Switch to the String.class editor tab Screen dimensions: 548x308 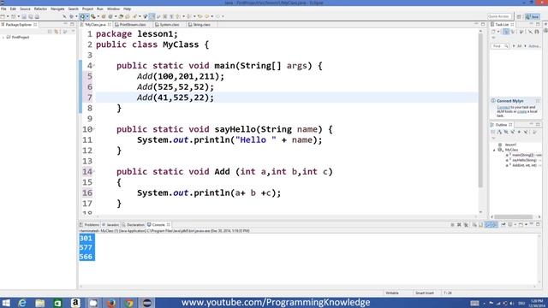point(201,25)
